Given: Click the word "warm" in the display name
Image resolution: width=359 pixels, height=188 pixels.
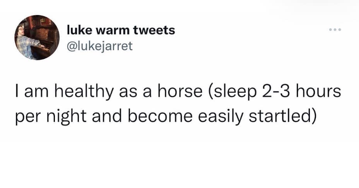Looking at the screenshot, I should [x=112, y=30].
